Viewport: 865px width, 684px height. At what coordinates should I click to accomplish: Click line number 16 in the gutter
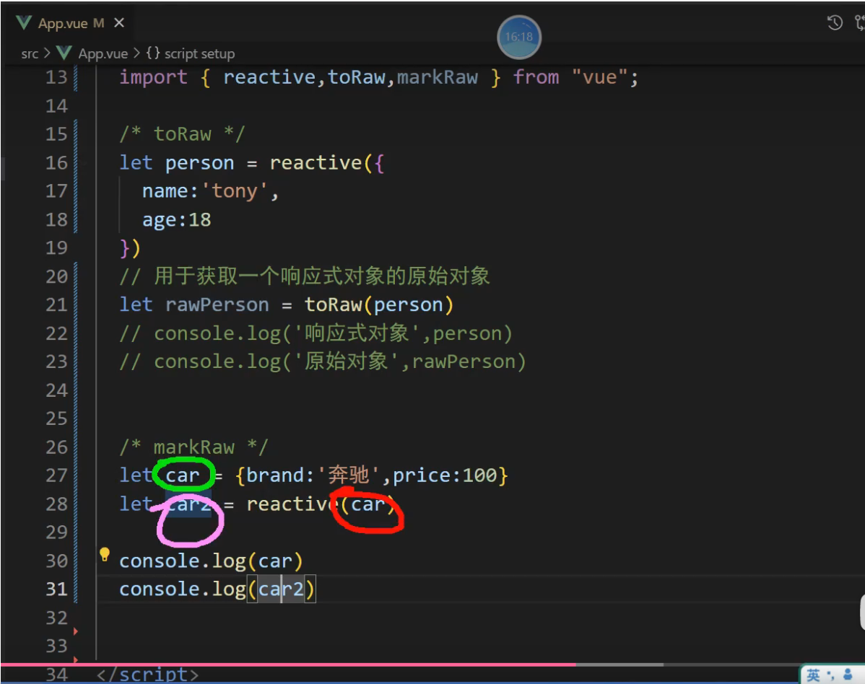[x=56, y=162]
